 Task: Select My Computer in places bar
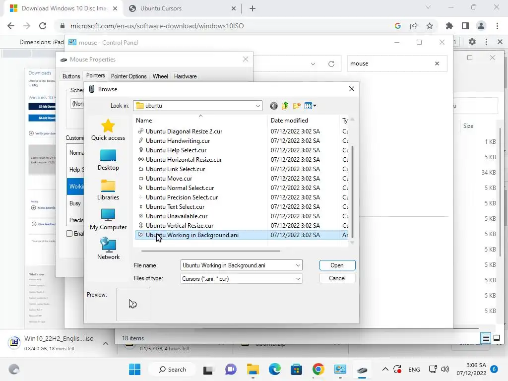click(108, 219)
